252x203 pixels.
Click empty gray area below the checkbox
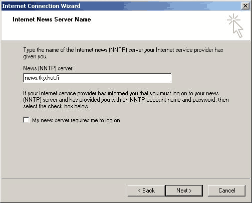pos(125,150)
